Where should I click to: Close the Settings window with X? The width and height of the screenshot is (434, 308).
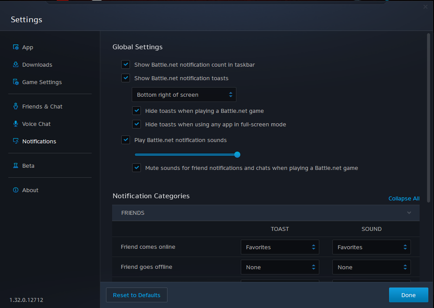pyautogui.click(x=425, y=7)
